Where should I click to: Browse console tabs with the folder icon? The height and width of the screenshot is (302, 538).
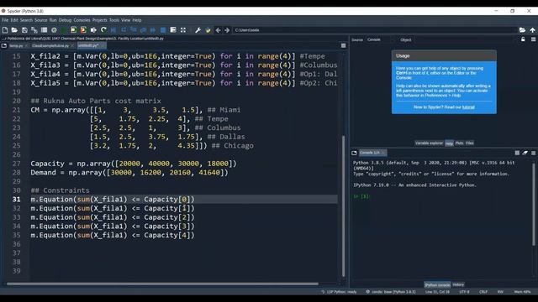[354, 153]
